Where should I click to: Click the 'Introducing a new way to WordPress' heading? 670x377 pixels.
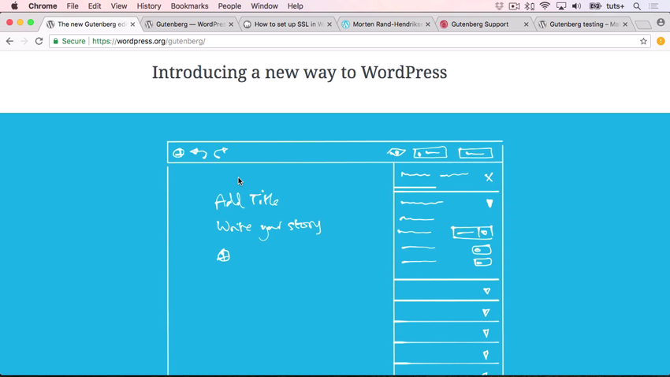[x=300, y=73]
